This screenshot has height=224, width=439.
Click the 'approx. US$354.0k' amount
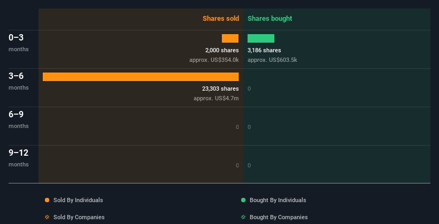214,60
